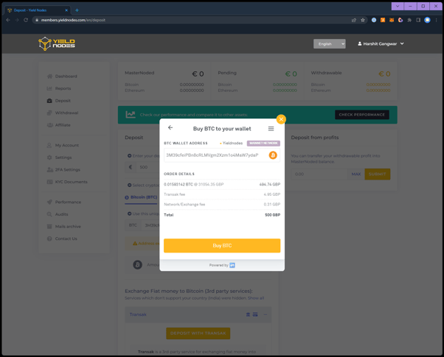Viewport: 444px width, 357px height.
Task: Click the Yield Nodes logo
Action: 57,44
